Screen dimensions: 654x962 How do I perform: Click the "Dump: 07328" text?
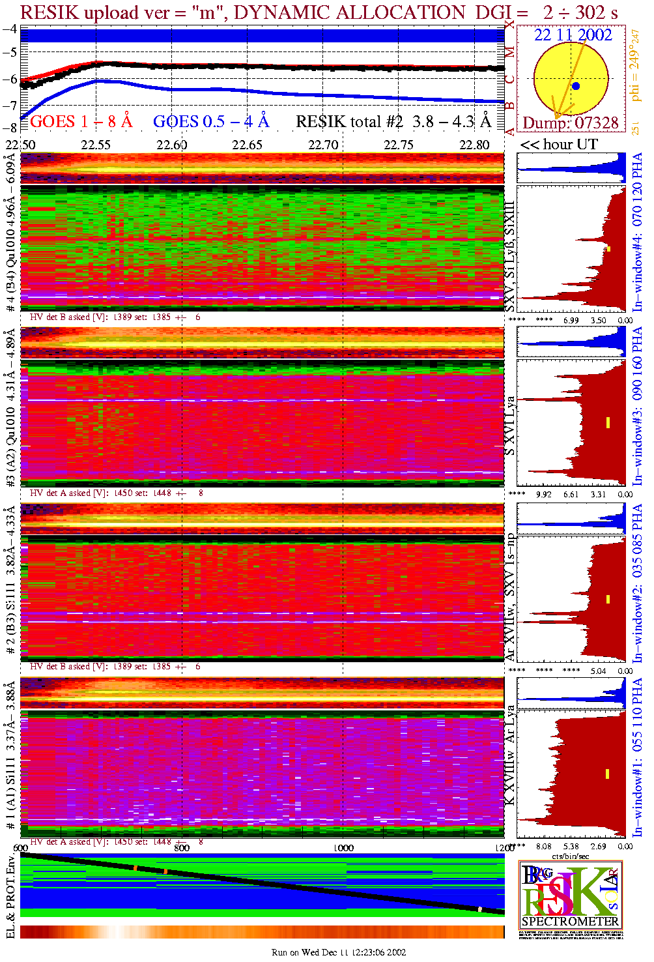tap(571, 123)
